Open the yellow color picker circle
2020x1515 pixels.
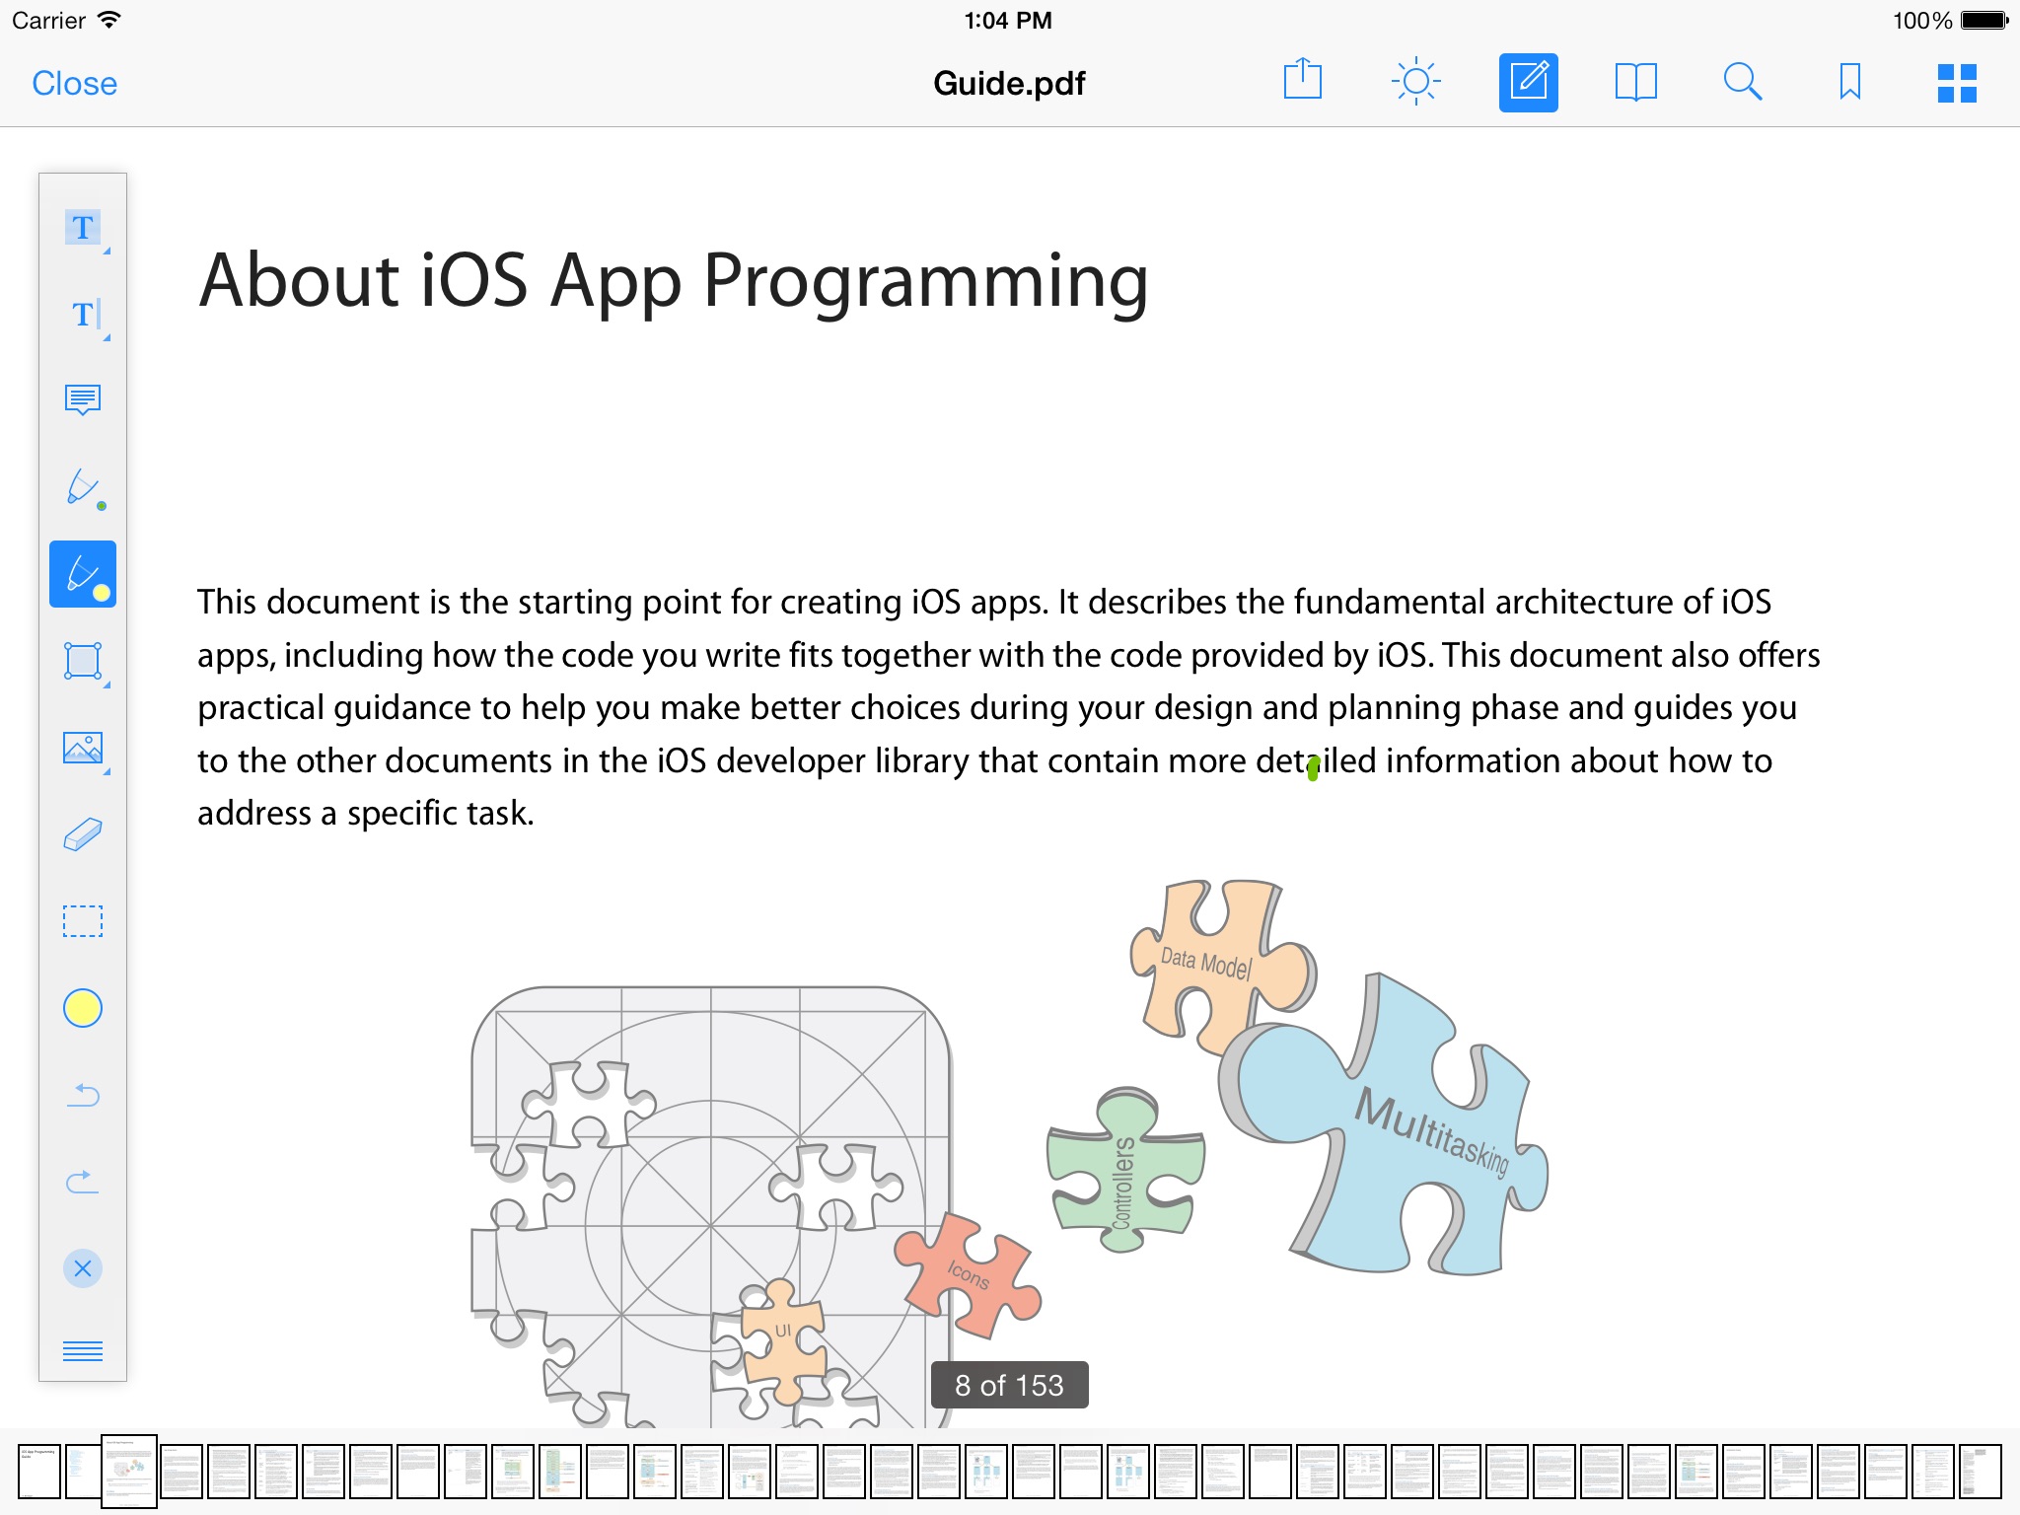tap(83, 1008)
